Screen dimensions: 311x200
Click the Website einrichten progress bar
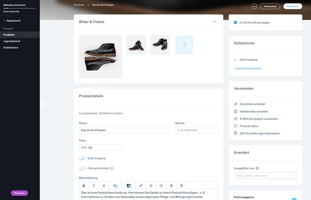pyautogui.click(x=20, y=8)
